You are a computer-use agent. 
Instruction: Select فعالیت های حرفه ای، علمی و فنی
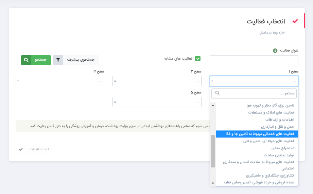pos(257,141)
